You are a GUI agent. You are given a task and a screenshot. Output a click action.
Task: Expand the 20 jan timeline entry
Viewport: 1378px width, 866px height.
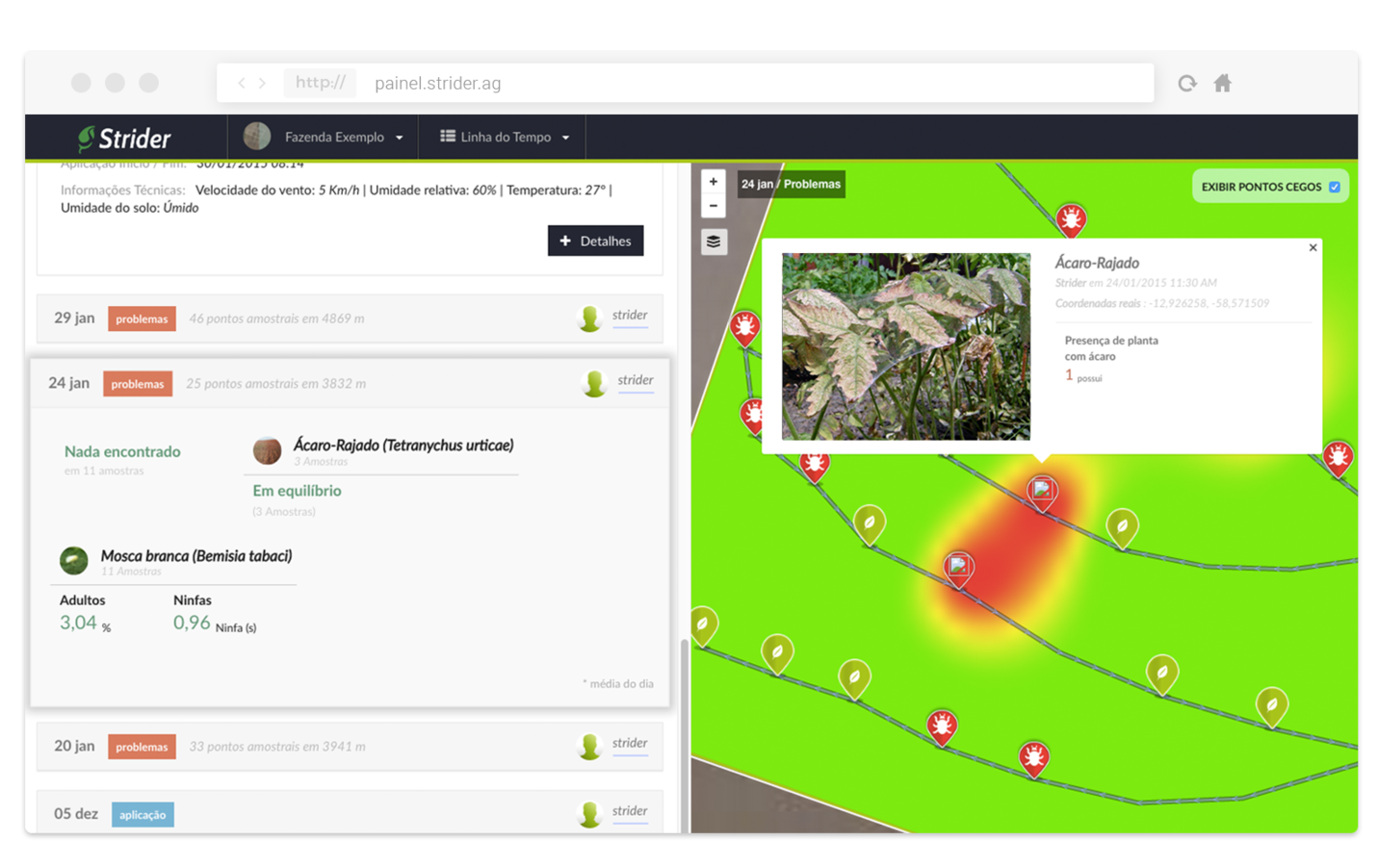pyautogui.click(x=350, y=747)
